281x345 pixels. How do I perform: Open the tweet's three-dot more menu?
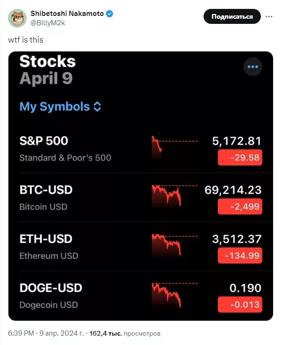[269, 16]
